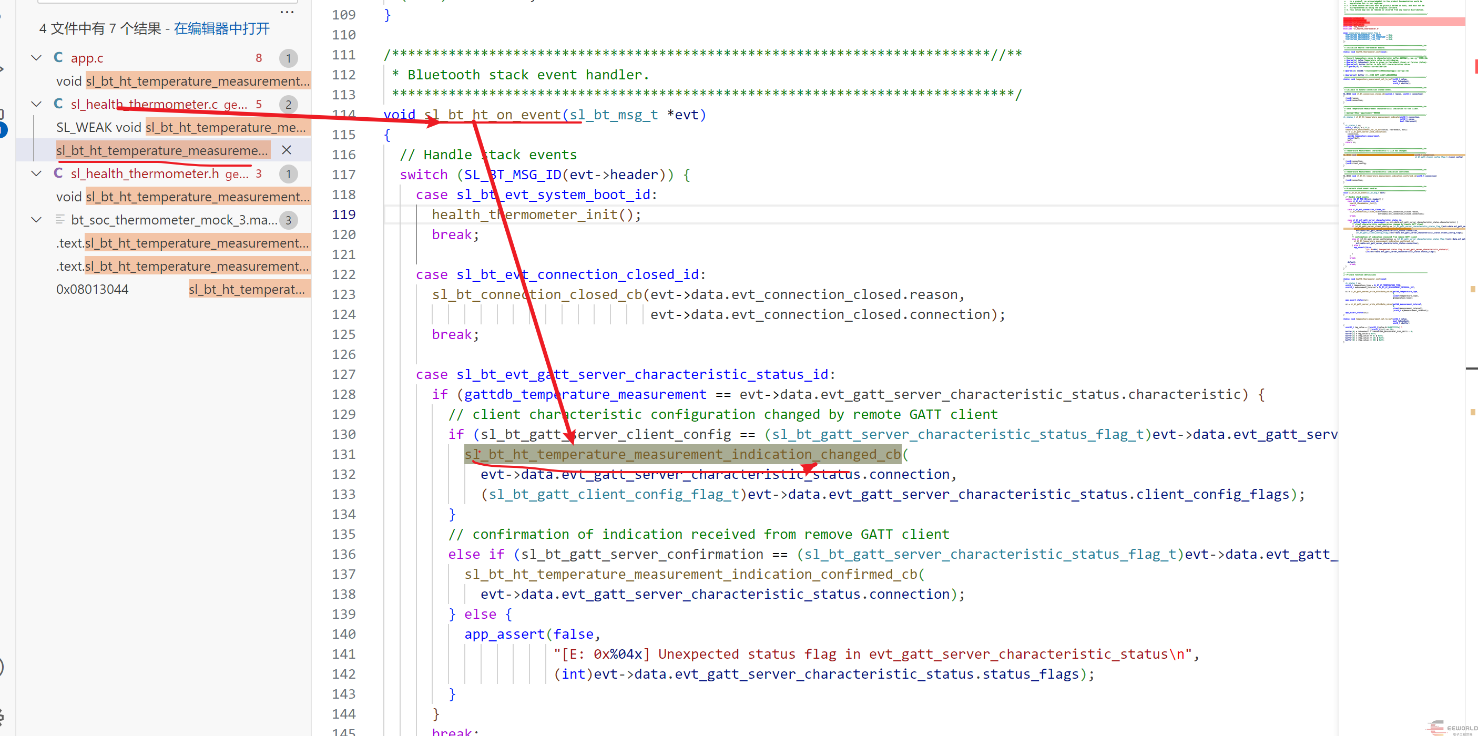
Task: Collapse sl_health_thermometer.c results chevron
Action: coord(36,104)
